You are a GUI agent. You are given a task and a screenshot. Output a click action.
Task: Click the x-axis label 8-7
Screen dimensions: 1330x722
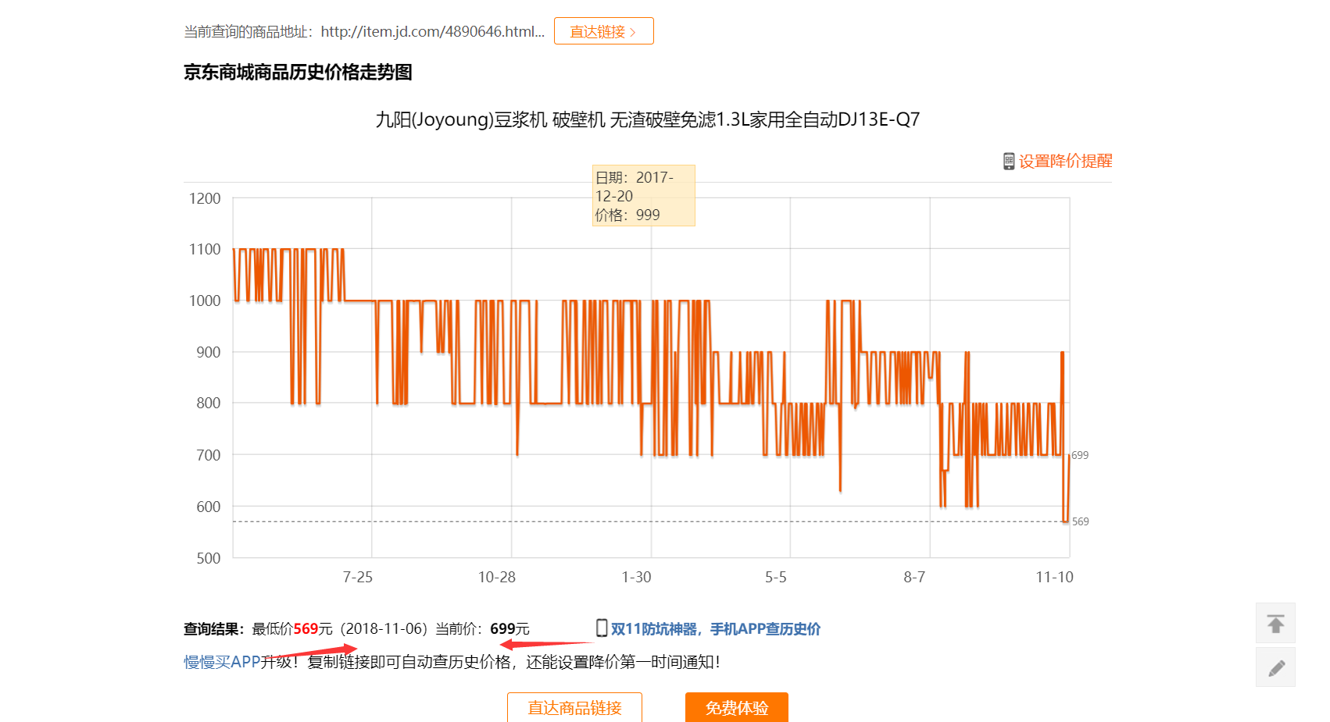(914, 577)
